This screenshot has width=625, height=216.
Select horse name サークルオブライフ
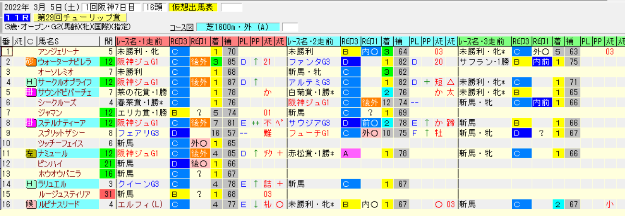coord(64,82)
